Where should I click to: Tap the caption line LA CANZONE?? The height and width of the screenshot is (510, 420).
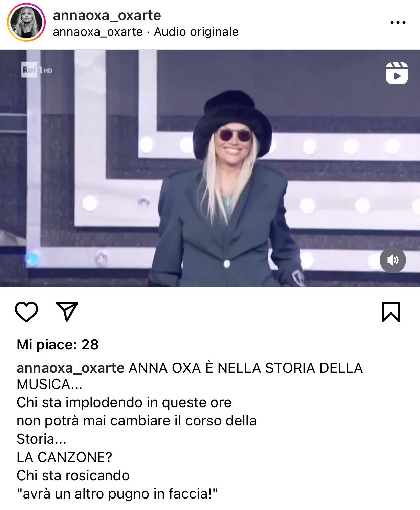(x=64, y=457)
